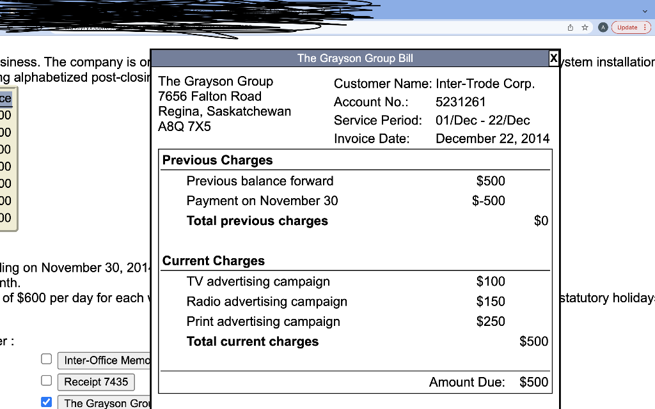The image size is (655, 409).
Task: Select the Previous balance forward line
Action: 260,181
